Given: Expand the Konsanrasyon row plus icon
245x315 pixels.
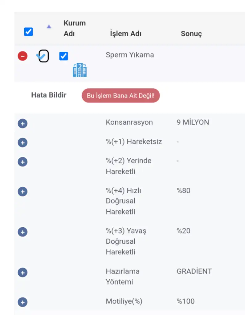Looking at the screenshot, I should [x=22, y=124].
